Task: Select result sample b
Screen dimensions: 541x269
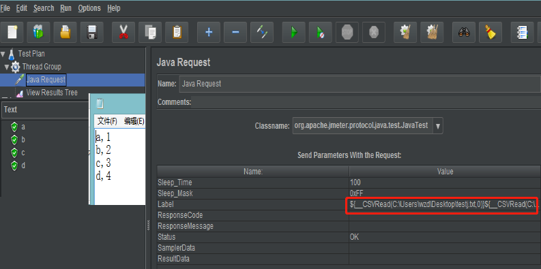Action: coord(23,140)
